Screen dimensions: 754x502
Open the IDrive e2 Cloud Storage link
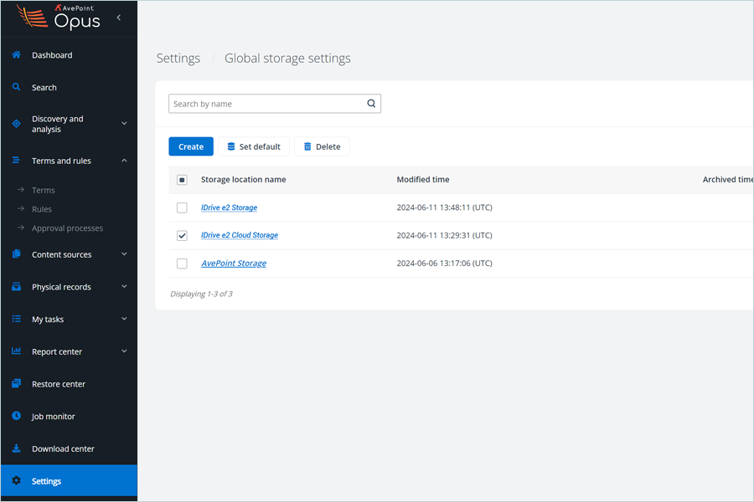point(240,235)
